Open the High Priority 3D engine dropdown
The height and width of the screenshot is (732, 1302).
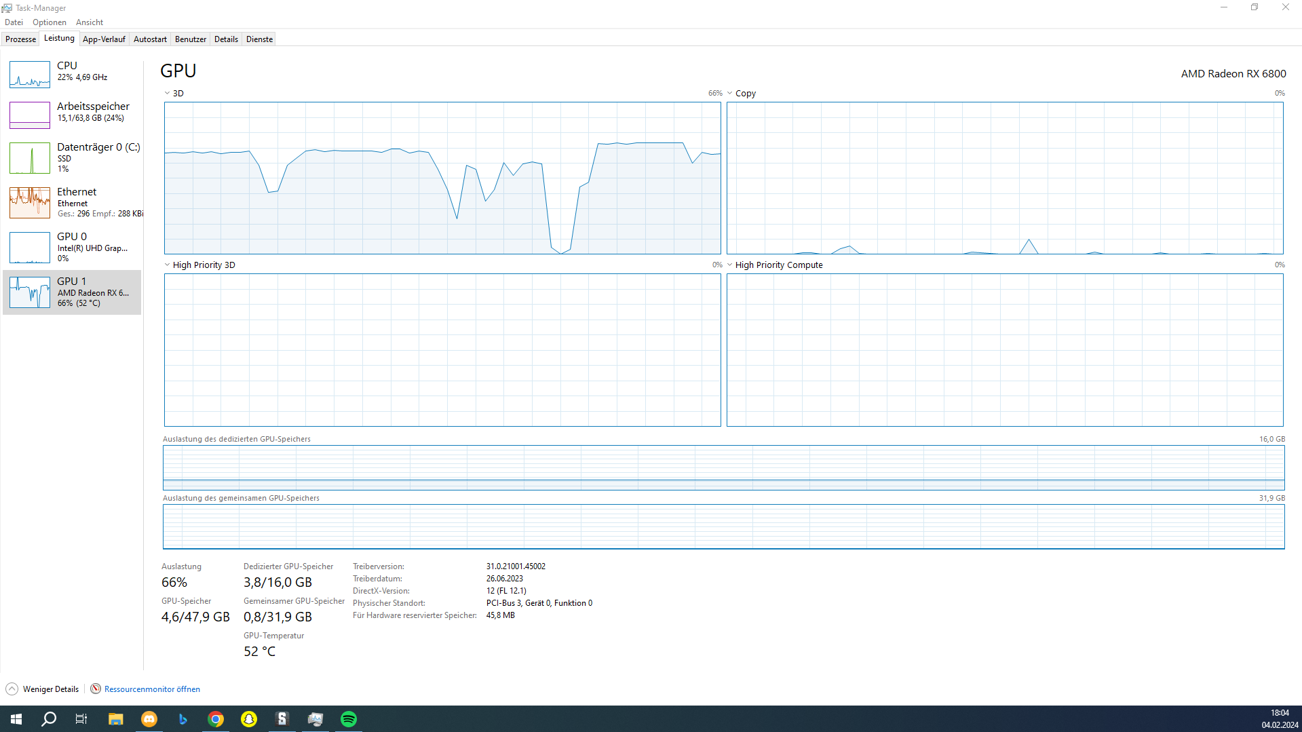click(x=167, y=265)
